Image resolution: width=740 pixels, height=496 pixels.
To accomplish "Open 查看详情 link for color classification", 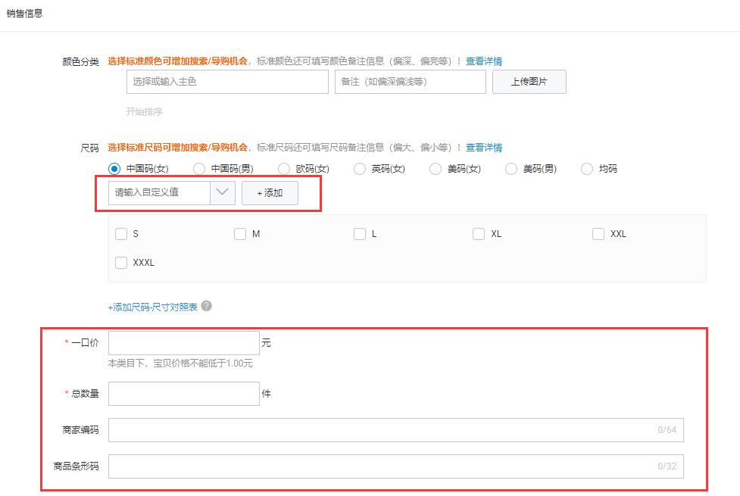I will point(484,61).
